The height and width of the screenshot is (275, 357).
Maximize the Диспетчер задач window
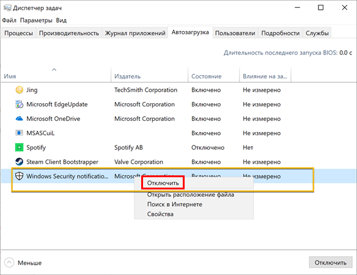[x=320, y=7]
